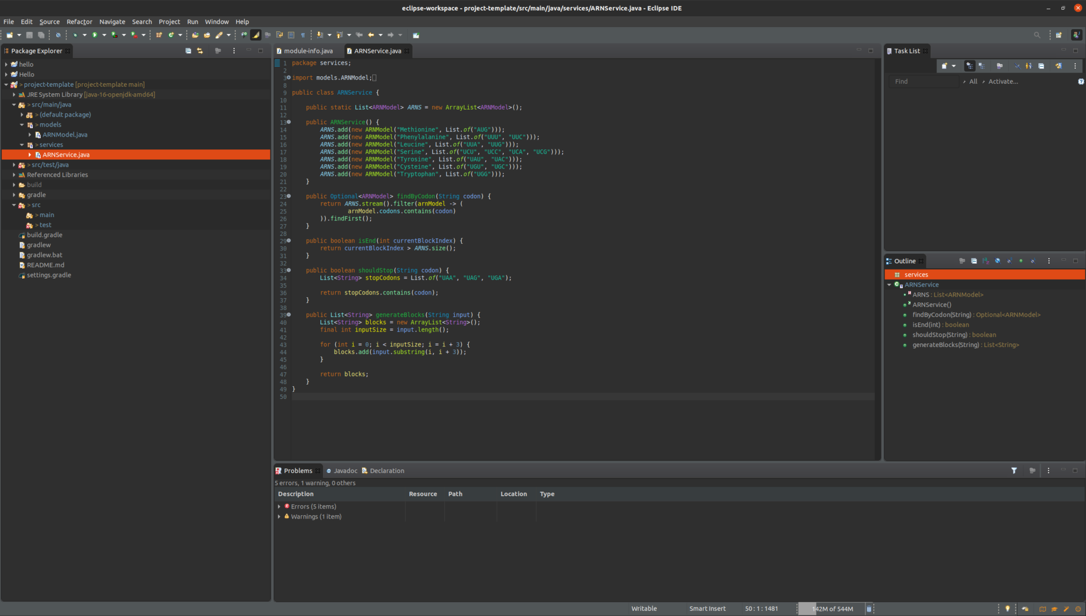The height and width of the screenshot is (616, 1086).
Task: Click the Open Type toolbar icon
Action: pyautogui.click(x=195, y=35)
